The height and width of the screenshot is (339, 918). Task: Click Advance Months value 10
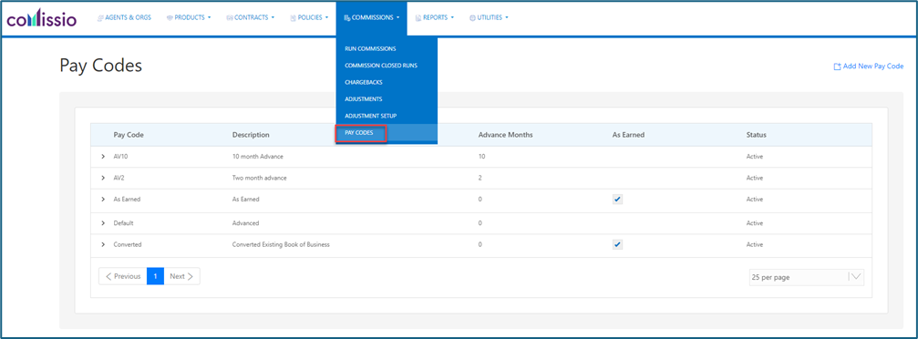(x=481, y=157)
